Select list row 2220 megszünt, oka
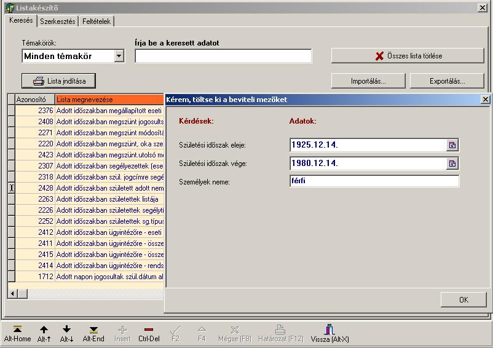This screenshot has width=493, height=348. (x=89, y=144)
